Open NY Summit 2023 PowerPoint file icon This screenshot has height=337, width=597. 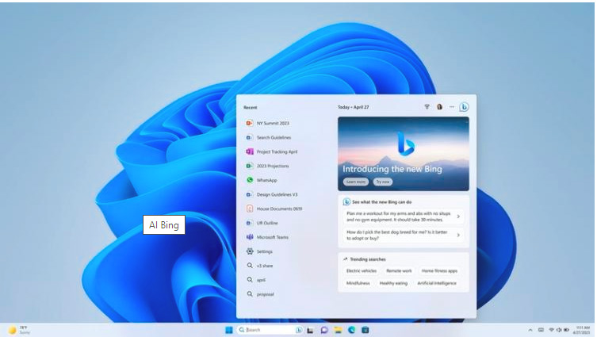[250, 123]
